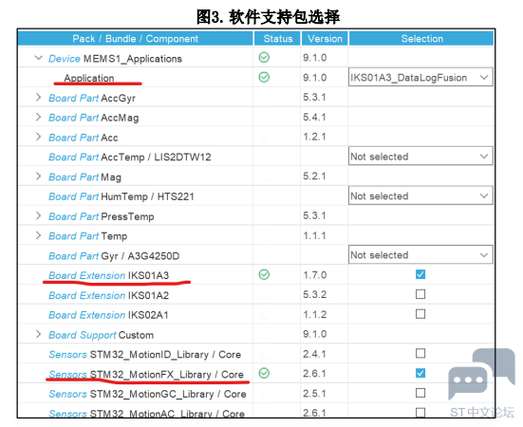This screenshot has height=427, width=523.
Task: Expand Board Part AccMag
Action: pyautogui.click(x=38, y=117)
